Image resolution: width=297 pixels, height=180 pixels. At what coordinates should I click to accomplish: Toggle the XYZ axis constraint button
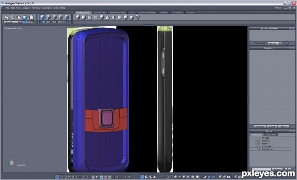click(25, 22)
